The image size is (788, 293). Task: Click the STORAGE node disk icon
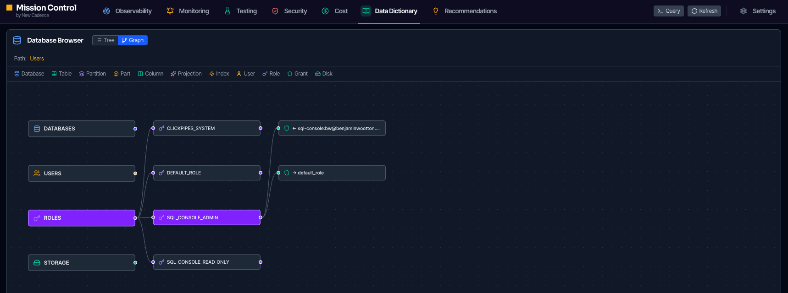tap(37, 263)
